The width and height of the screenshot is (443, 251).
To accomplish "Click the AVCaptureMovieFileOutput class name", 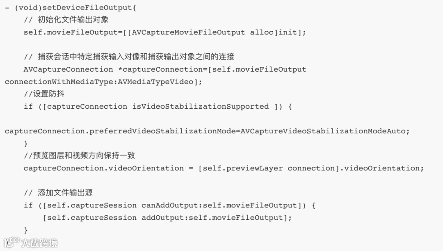I will (x=188, y=32).
